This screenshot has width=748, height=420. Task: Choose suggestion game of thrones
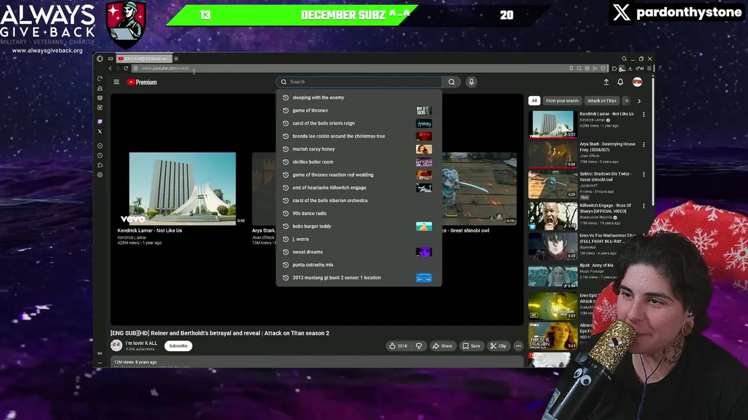tap(359, 110)
